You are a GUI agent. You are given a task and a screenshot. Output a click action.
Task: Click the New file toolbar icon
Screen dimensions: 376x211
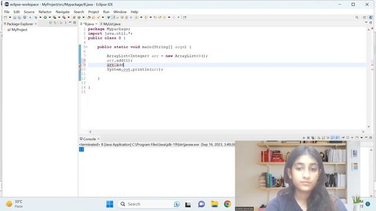click(x=5, y=17)
